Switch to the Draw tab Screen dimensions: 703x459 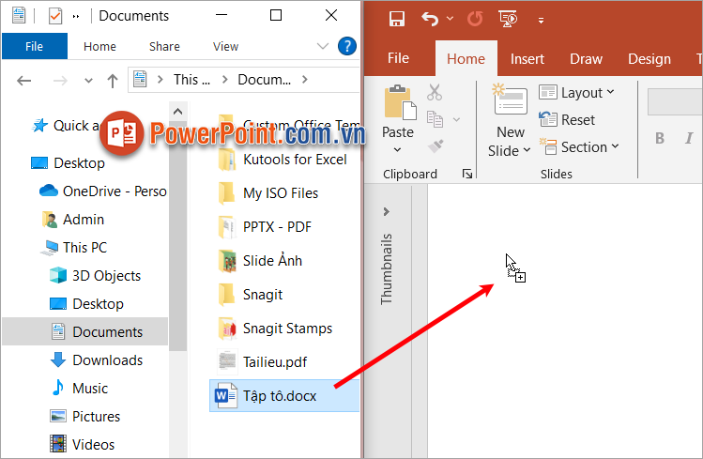586,59
